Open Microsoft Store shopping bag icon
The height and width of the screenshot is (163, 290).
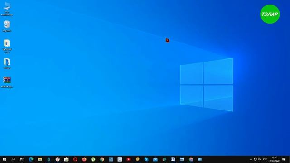click(x=67, y=159)
